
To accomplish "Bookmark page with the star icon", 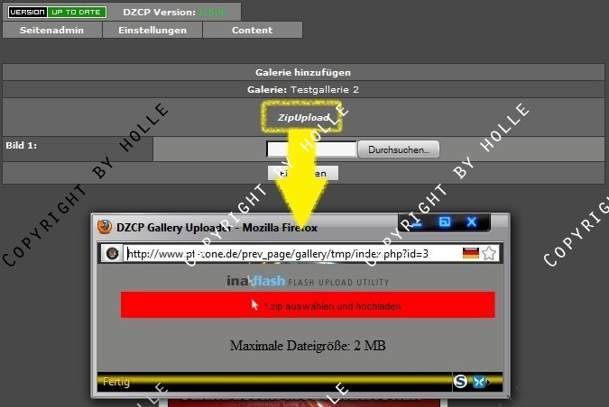I will pyautogui.click(x=489, y=253).
